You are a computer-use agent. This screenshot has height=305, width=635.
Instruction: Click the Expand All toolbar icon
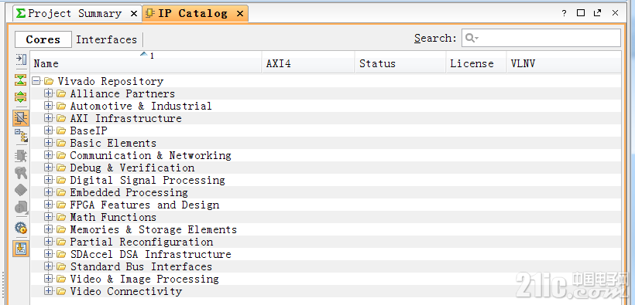21,97
